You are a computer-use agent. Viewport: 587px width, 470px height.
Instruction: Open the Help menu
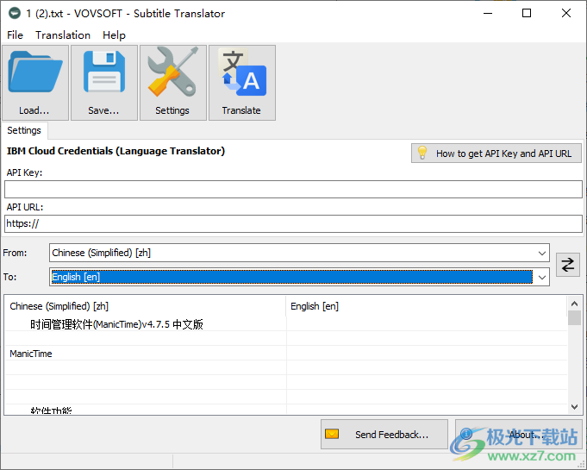[114, 35]
